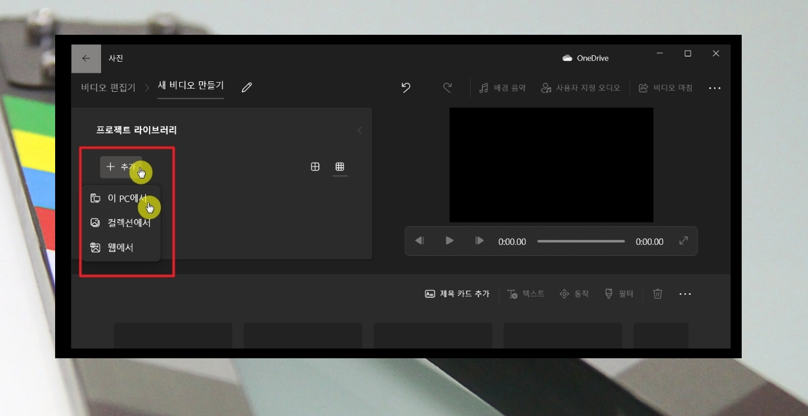
Task: Go back with the arrow button
Action: coord(86,58)
